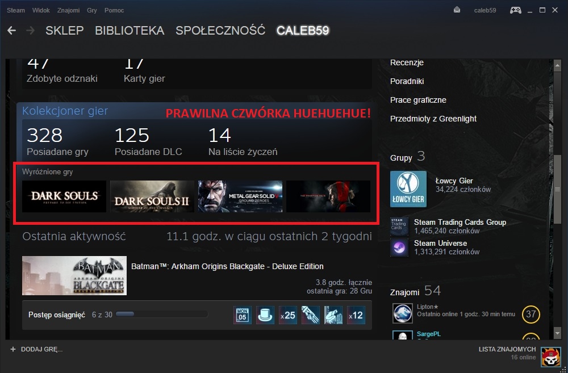Switch to the BIBLIOTEKA tab
Viewport: 568px width, 373px height.
click(130, 31)
